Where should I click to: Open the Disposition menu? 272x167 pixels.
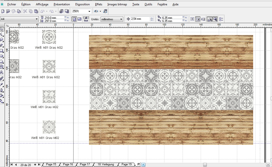tap(82, 4)
